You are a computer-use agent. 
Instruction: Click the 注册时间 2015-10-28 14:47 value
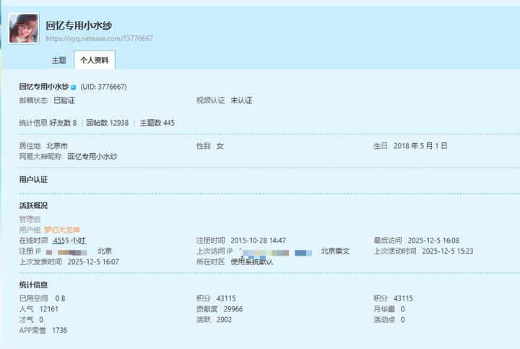(x=258, y=241)
